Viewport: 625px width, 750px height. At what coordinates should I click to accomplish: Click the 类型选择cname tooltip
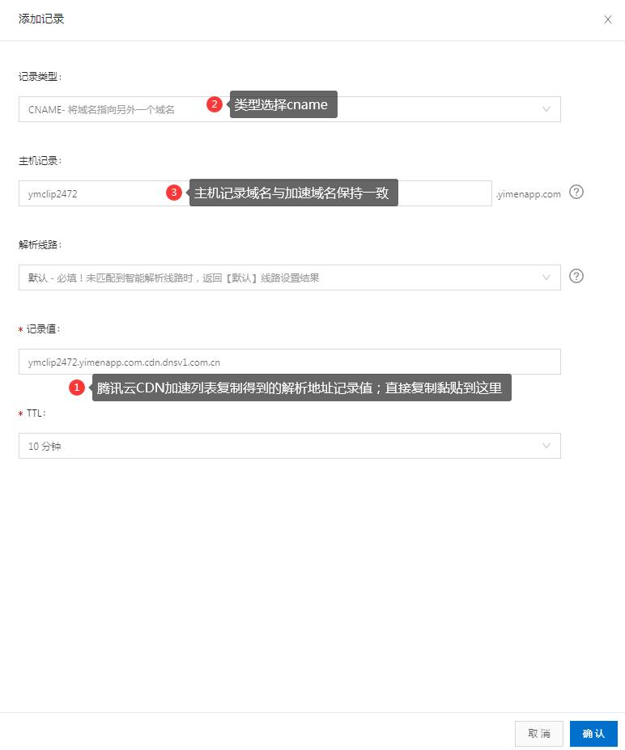[x=283, y=104]
